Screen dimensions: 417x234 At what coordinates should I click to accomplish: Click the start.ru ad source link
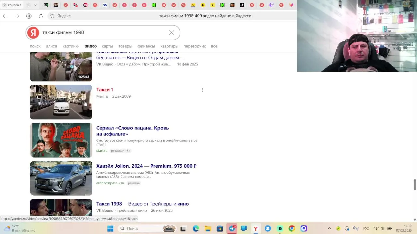[102, 151]
